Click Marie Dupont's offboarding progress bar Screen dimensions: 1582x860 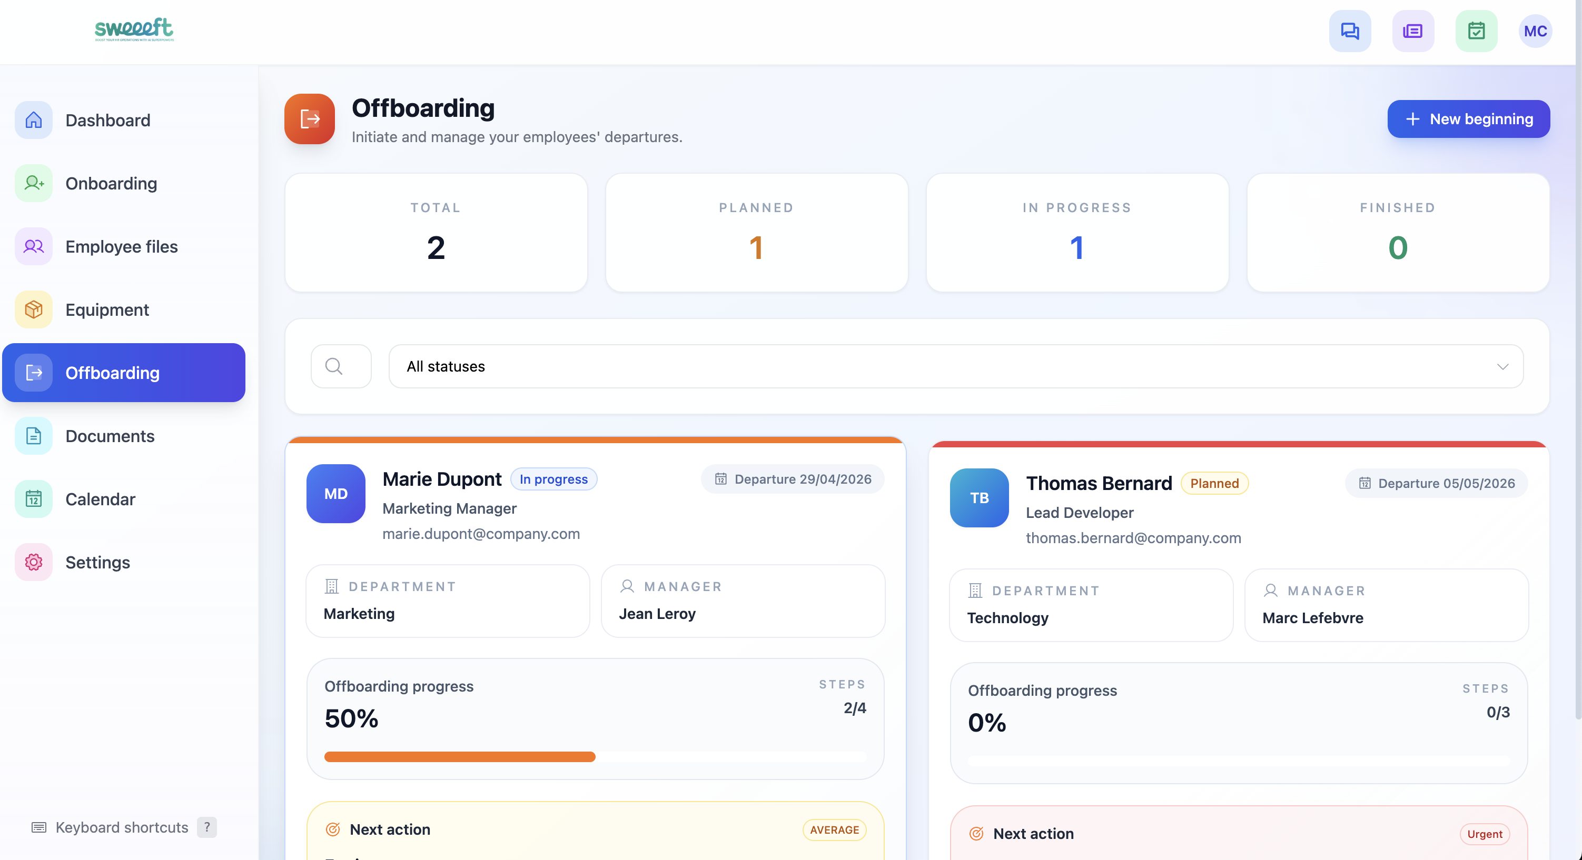point(595,757)
